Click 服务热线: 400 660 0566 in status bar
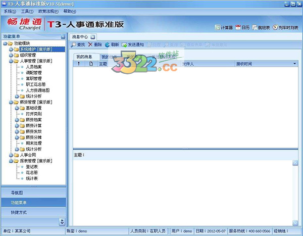Screen dimensions: 303x236 coord(249,231)
